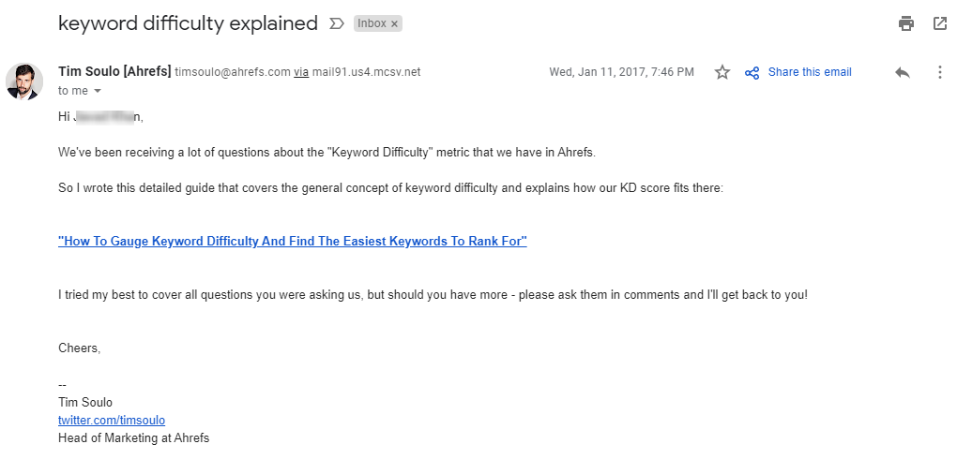Viewport: 957px width, 474px height.
Task: Toggle the importance marker next to the subject
Action: pos(337,24)
